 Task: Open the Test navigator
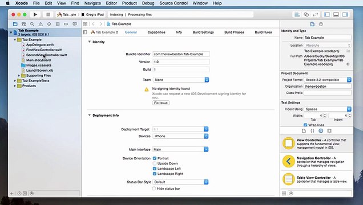pyautogui.click(x=49, y=24)
